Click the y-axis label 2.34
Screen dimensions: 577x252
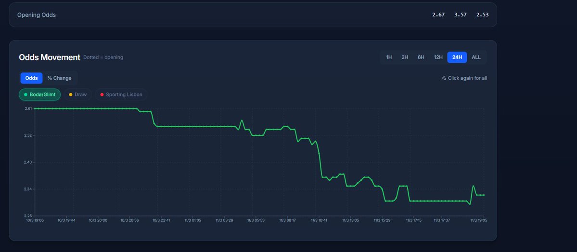tap(28, 189)
